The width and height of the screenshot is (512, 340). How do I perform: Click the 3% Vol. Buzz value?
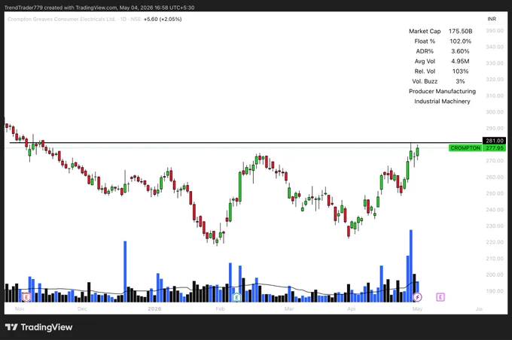pyautogui.click(x=460, y=81)
